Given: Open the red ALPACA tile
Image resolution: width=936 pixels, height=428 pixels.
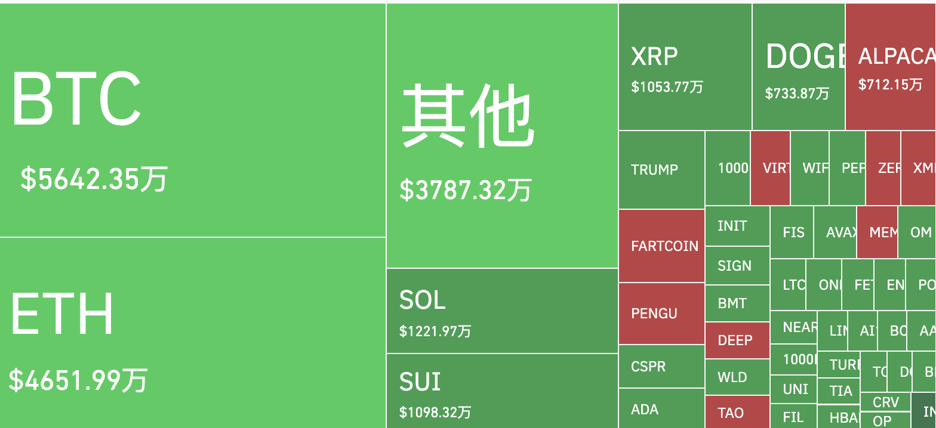Looking at the screenshot, I should 891,67.
